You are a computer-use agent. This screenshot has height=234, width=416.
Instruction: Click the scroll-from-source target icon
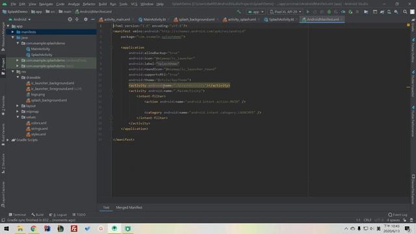tap(70, 19)
